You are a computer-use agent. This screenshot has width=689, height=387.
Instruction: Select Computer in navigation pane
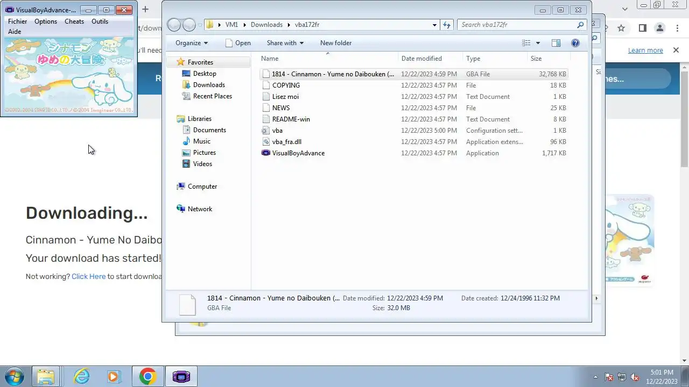tap(202, 187)
